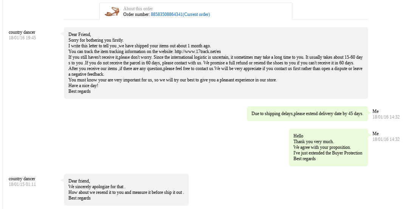Click 'Me' label beside the Hello message

pos(375,134)
